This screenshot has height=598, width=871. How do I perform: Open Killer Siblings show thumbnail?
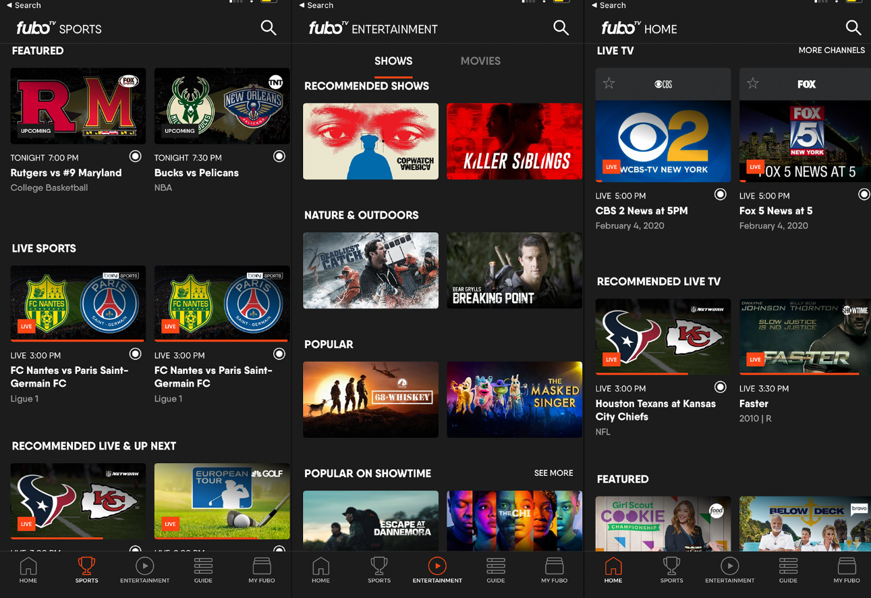coord(514,141)
